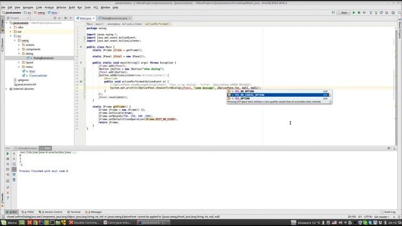Click the hide panel icon in Project header
The width and height of the screenshot is (402, 226).
pos(71,18)
